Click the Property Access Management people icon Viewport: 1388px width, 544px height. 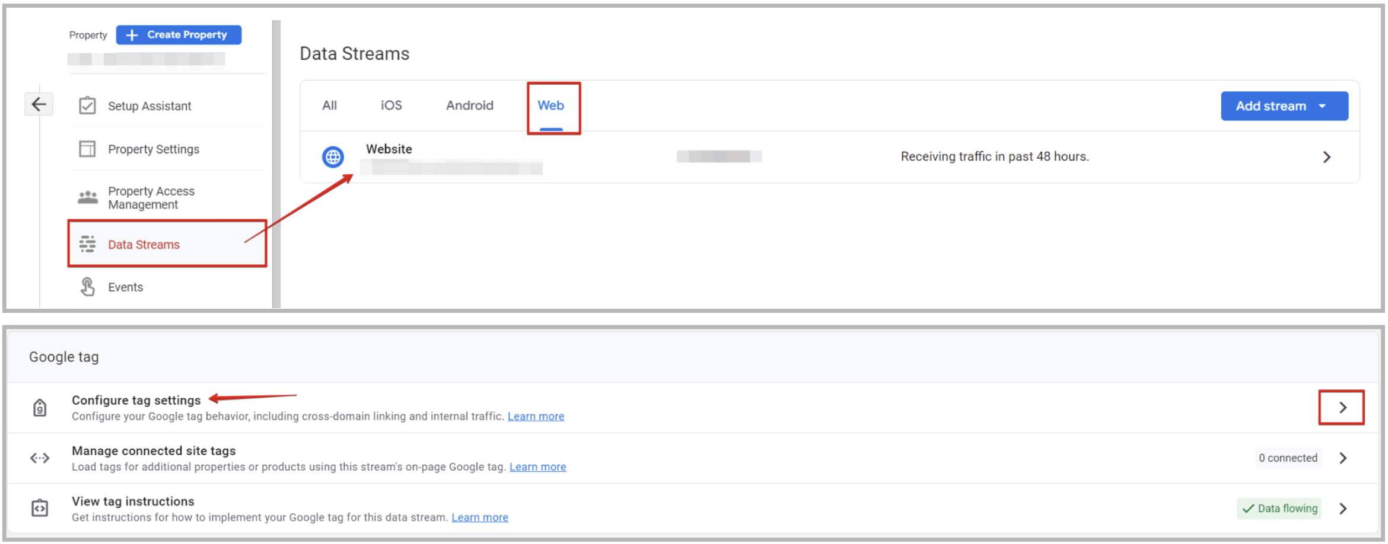click(88, 197)
